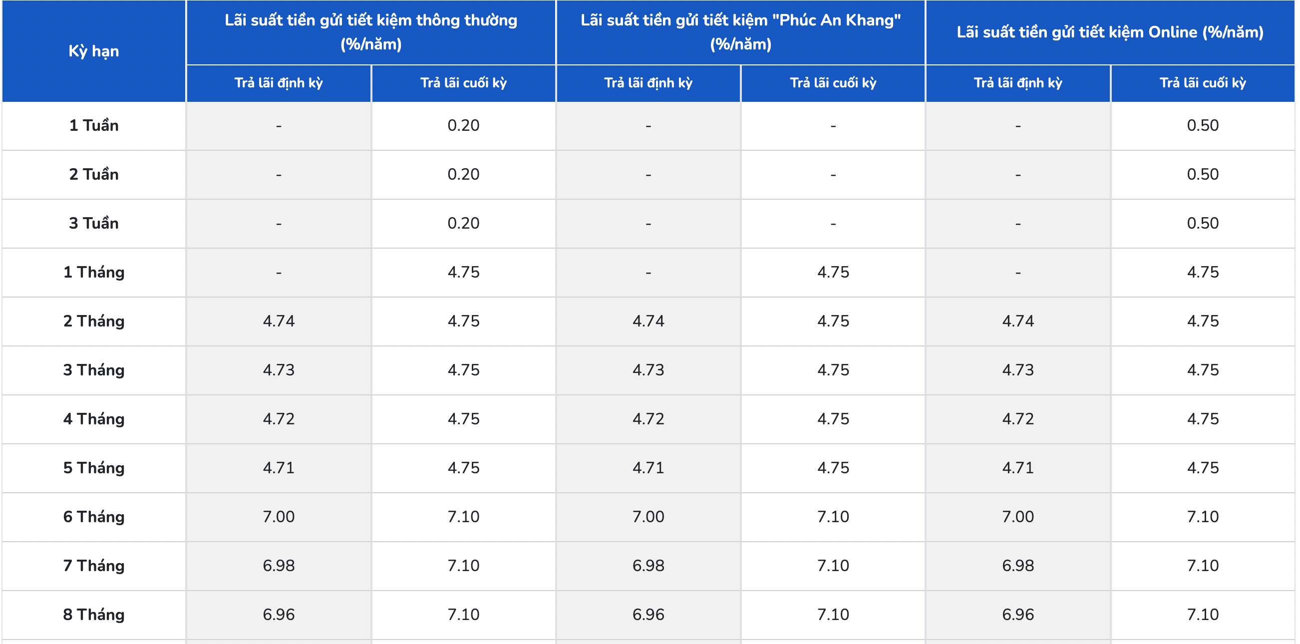Select the 6.98 Online periodic rate for 7 Tháng
1300x644 pixels.
(1018, 566)
